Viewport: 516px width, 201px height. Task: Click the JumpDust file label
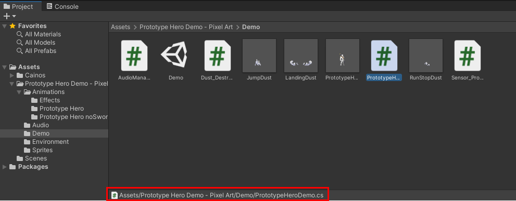259,78
